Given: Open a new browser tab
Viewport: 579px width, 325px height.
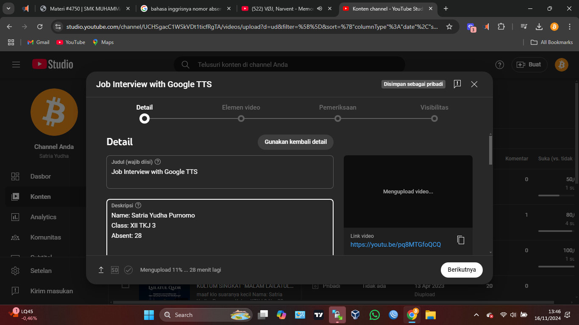Looking at the screenshot, I should click(x=446, y=8).
